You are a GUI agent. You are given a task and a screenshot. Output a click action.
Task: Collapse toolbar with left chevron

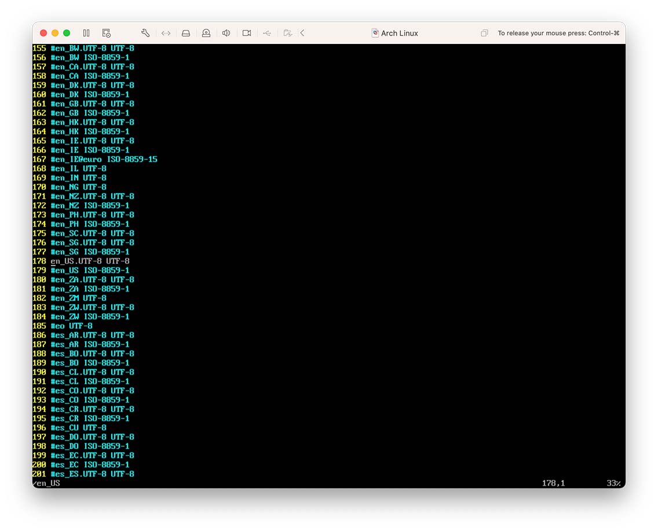click(302, 33)
